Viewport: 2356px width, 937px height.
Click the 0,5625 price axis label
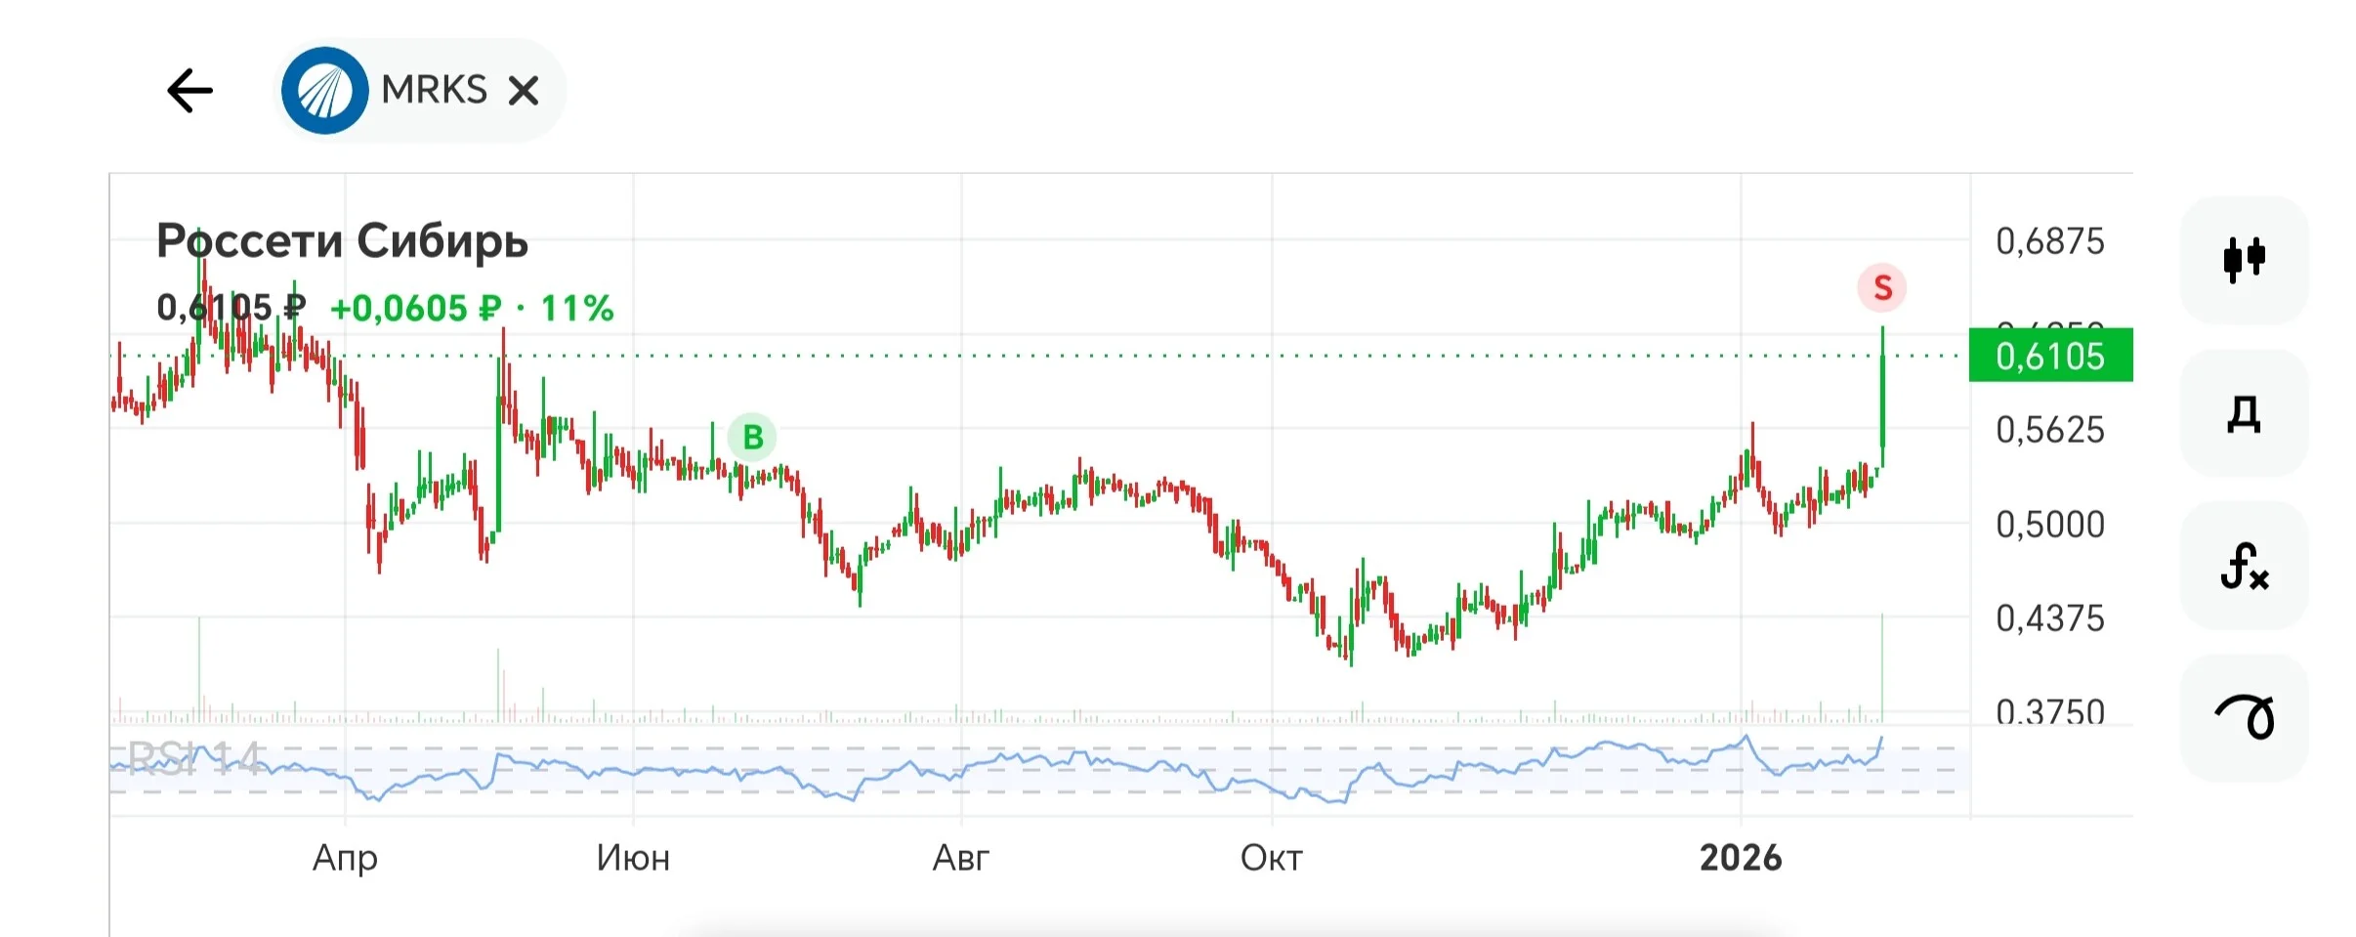[2050, 430]
